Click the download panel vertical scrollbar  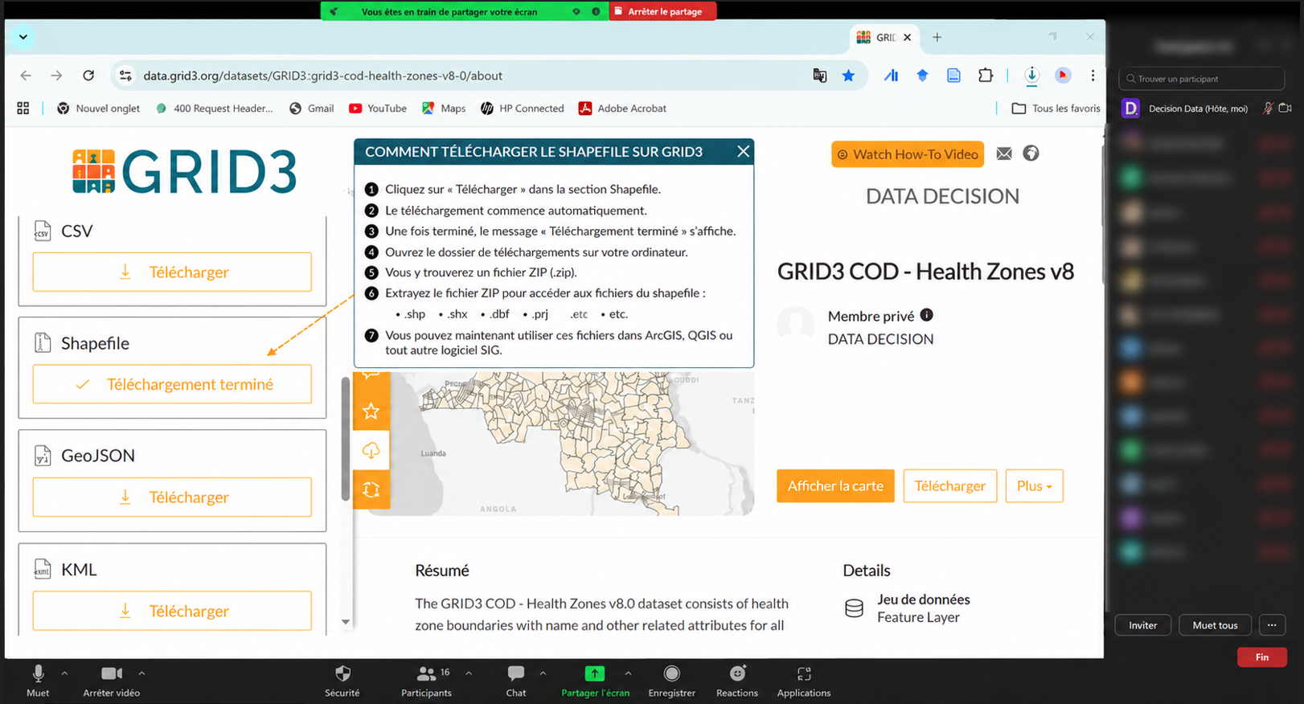point(346,438)
